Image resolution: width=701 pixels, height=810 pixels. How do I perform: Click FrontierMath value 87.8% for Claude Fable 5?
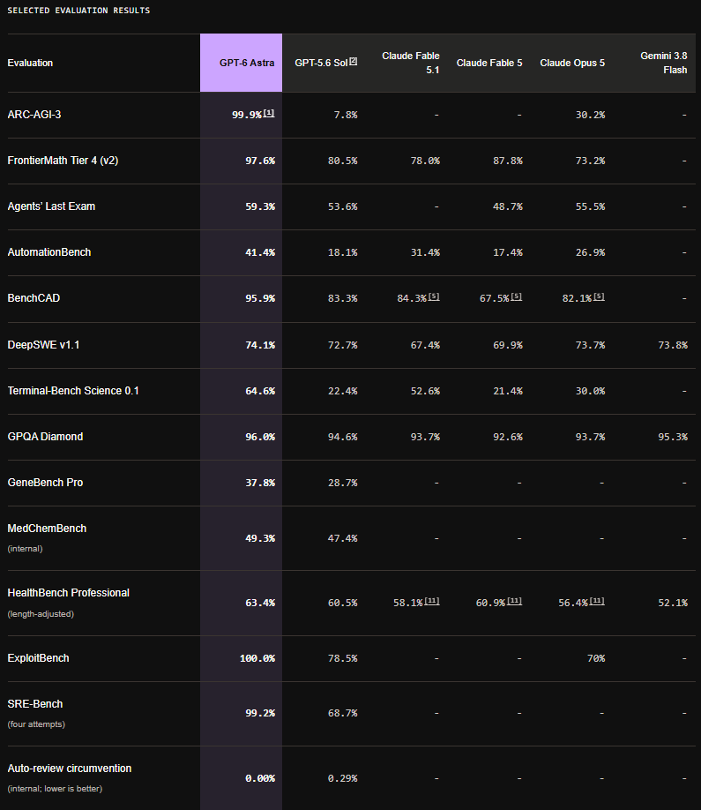(507, 161)
